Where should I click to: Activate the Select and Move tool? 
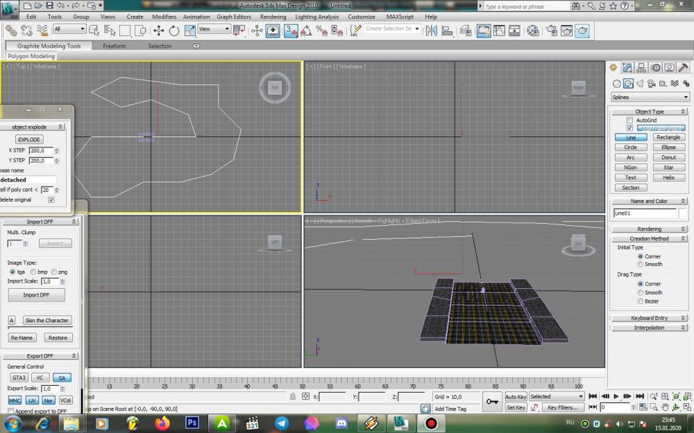[x=158, y=30]
